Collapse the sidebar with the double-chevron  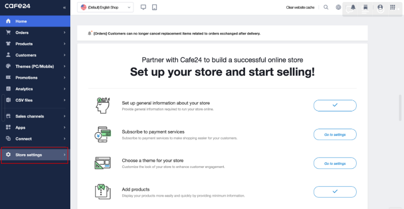point(64,8)
